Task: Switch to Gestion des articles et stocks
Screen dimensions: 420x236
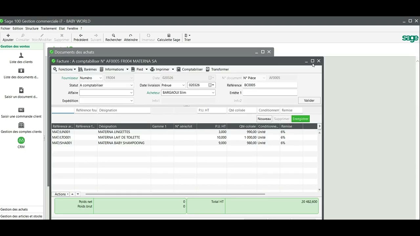Action: (21, 216)
